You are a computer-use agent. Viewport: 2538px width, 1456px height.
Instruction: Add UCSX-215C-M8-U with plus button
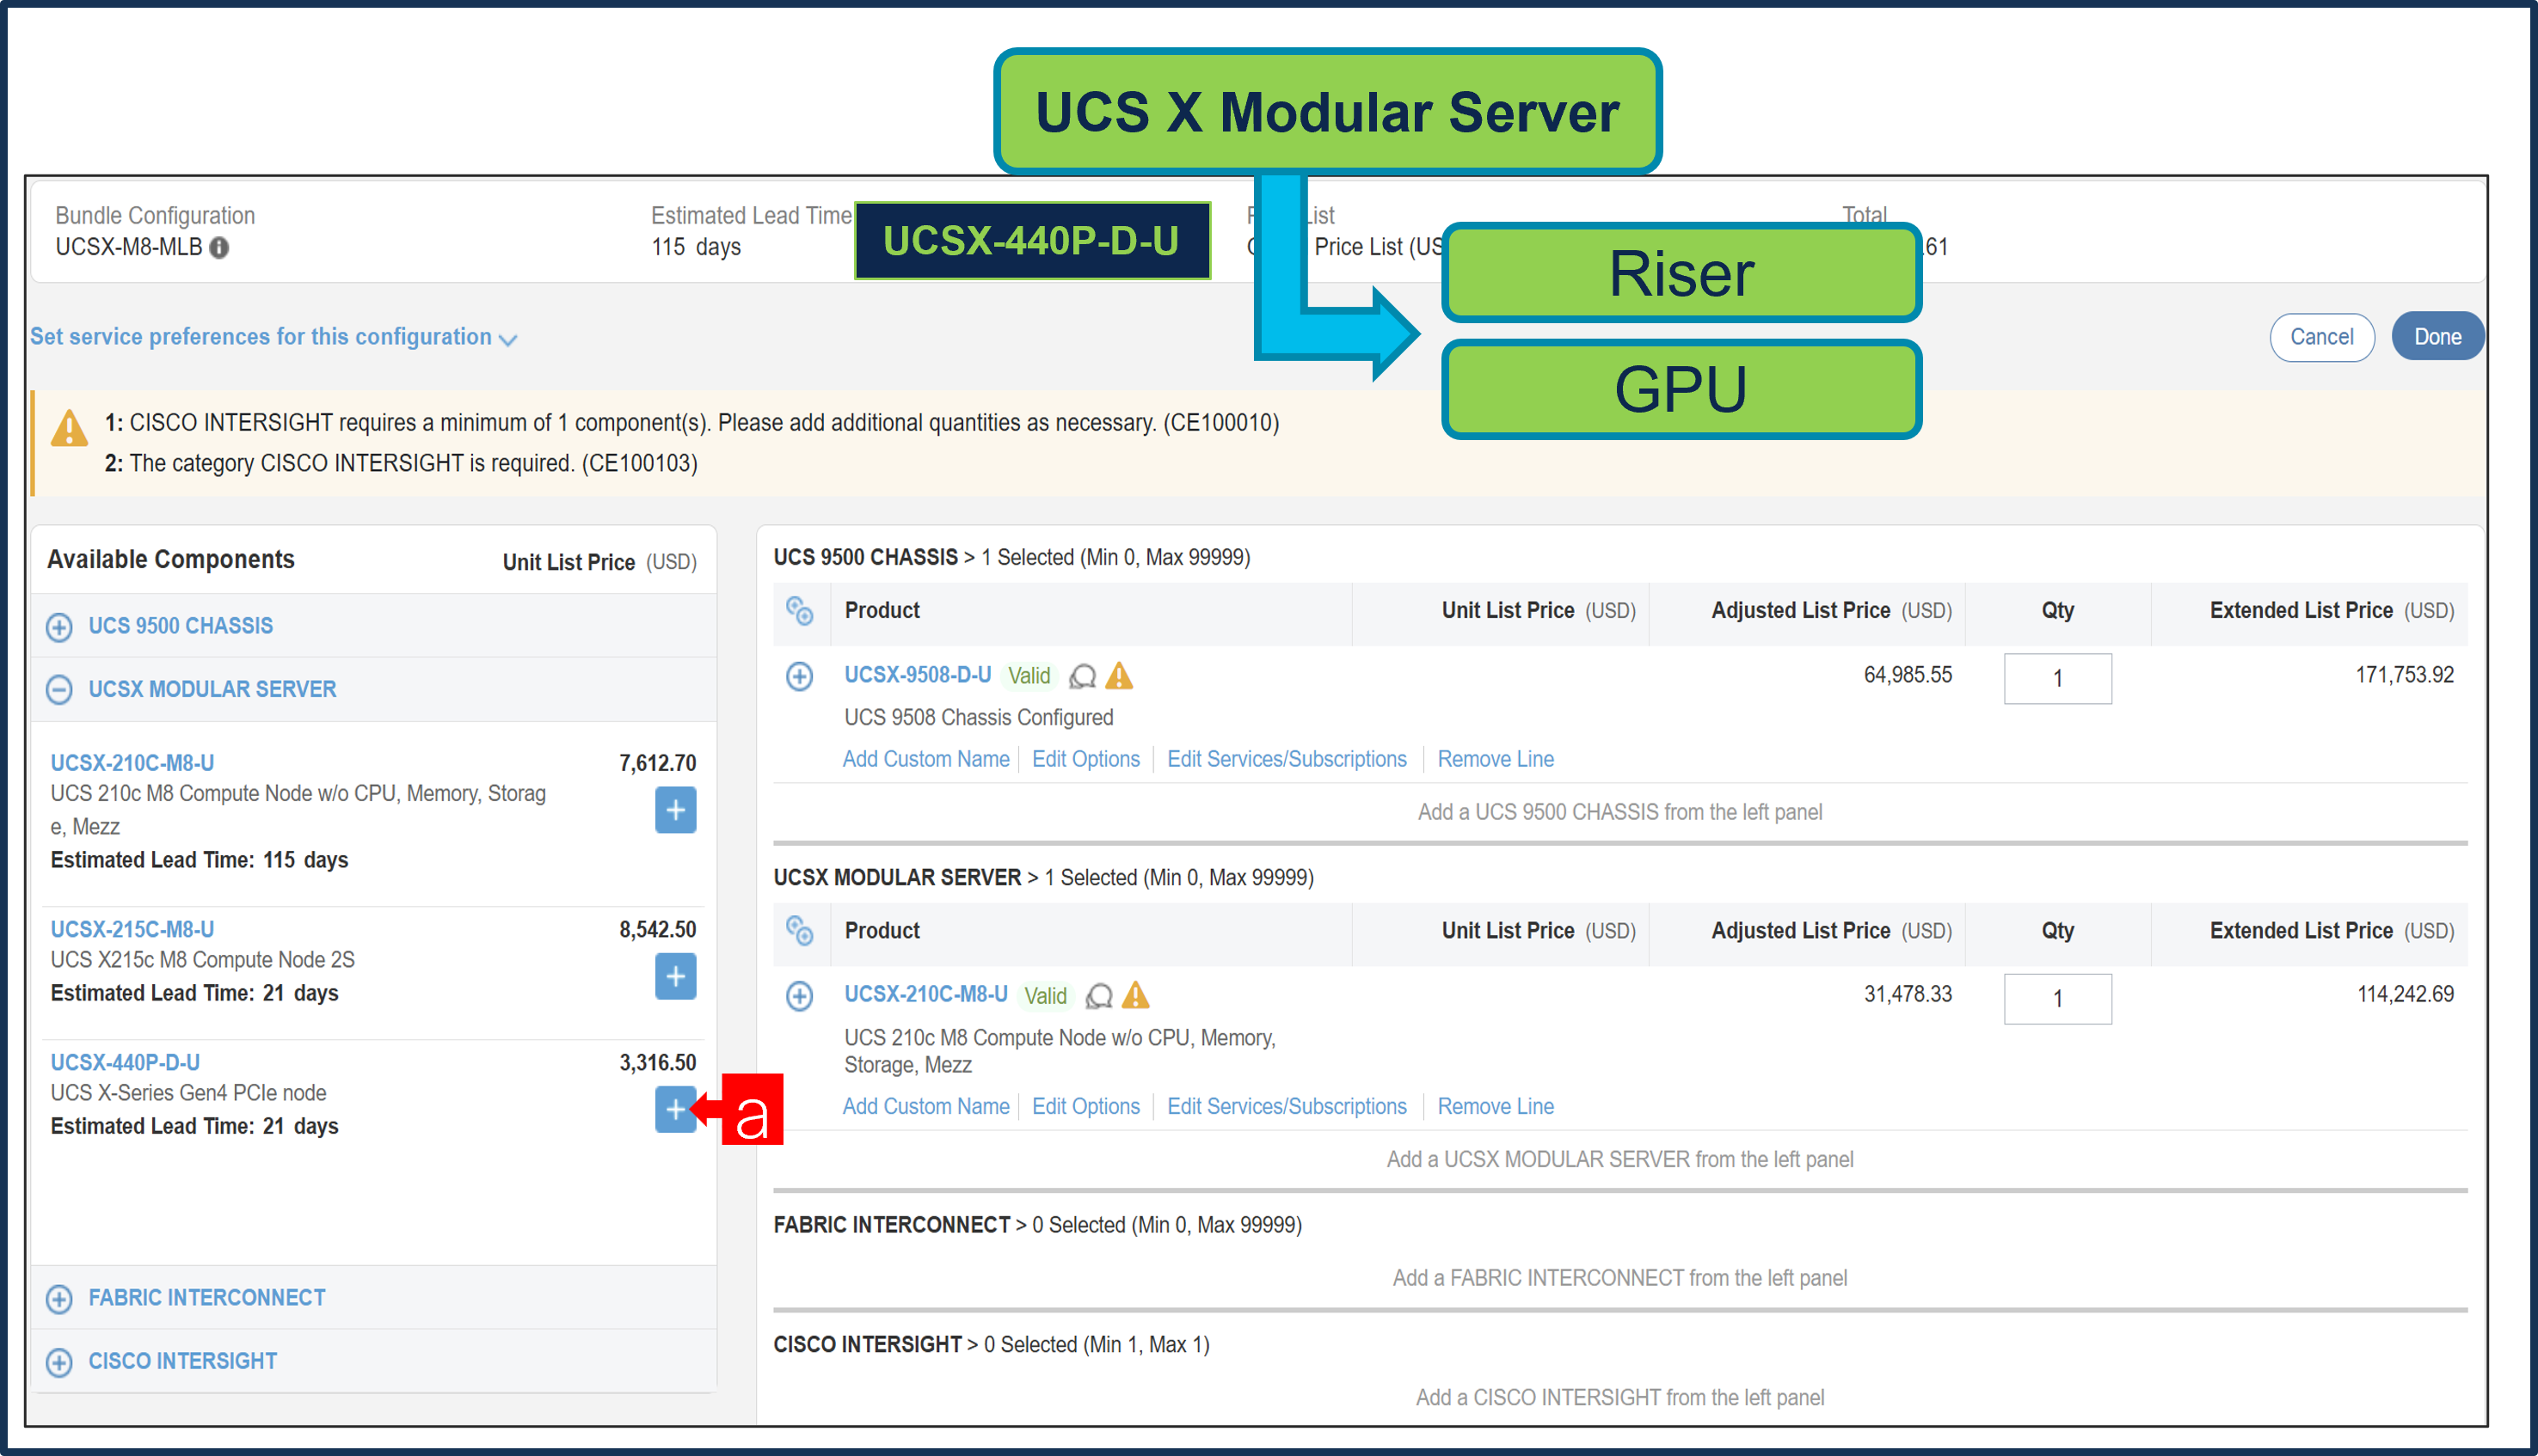coord(675,976)
